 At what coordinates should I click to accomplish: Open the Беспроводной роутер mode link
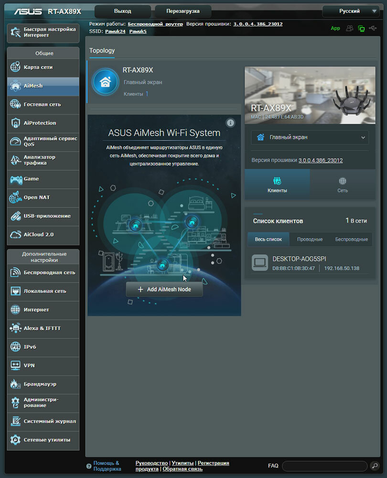[x=155, y=24]
